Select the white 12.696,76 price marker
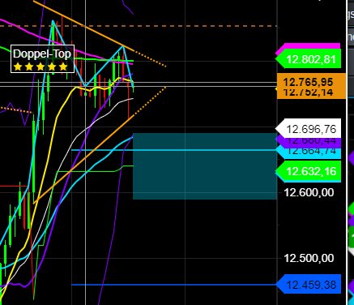 pos(309,129)
